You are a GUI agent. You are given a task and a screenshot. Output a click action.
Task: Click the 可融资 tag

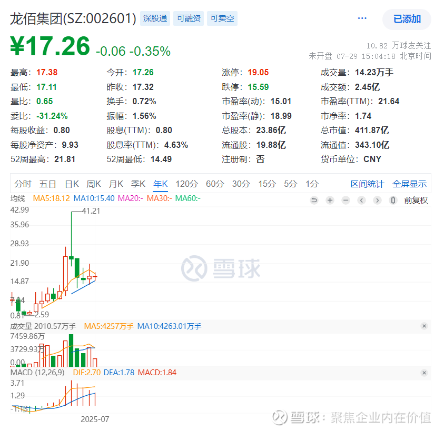[189, 18]
